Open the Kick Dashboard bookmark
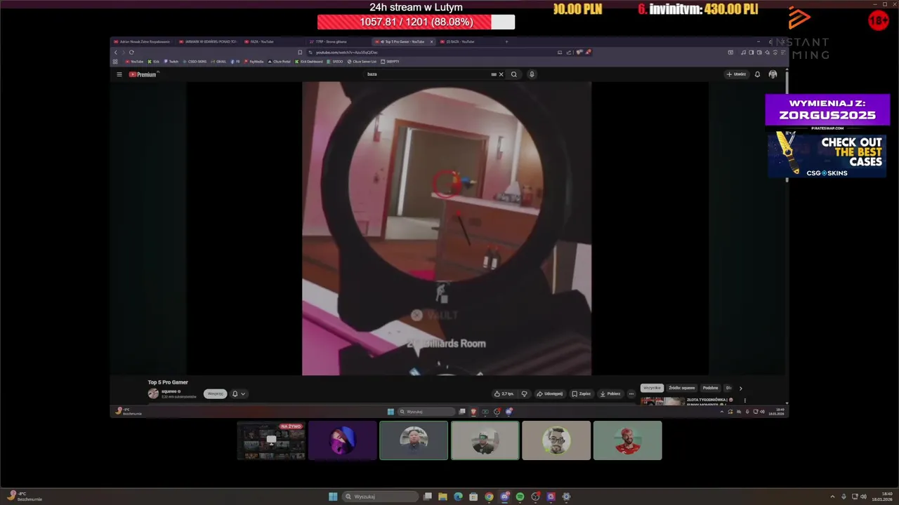This screenshot has height=505, width=899. point(309,62)
